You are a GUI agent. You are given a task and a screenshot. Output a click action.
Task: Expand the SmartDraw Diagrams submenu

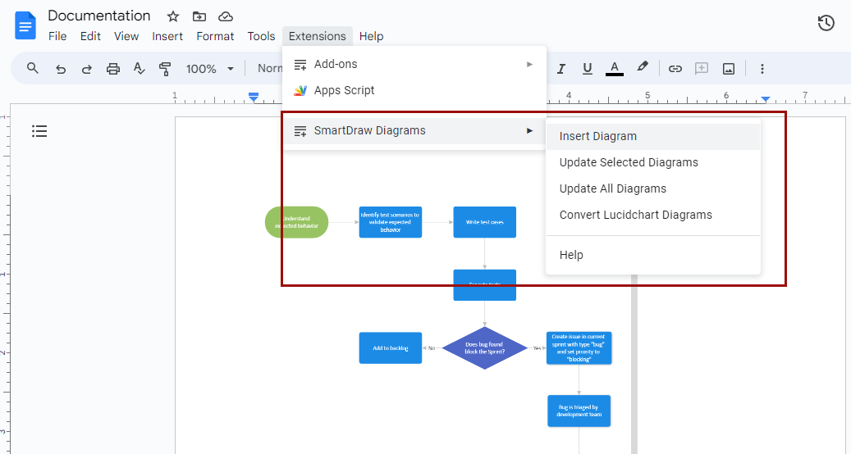414,130
